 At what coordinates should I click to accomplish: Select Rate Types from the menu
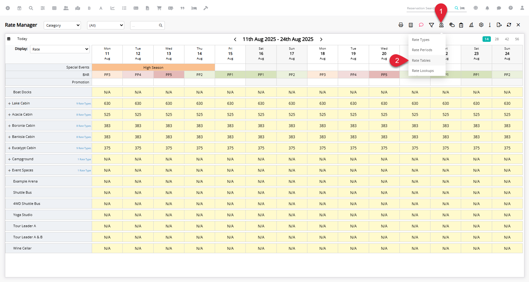pos(427,40)
